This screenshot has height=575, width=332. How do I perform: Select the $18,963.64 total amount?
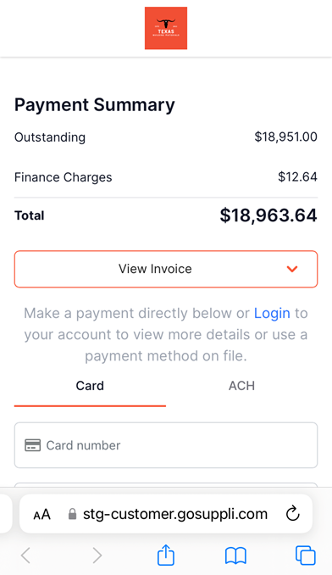click(x=268, y=215)
